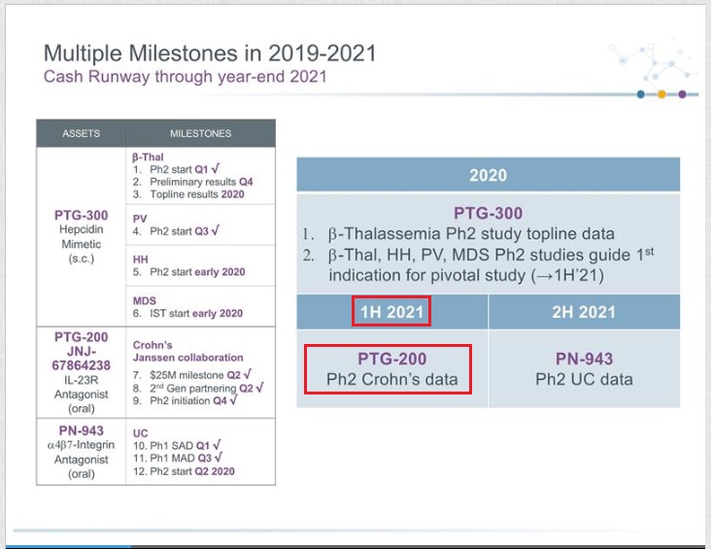Image resolution: width=713 pixels, height=549 pixels.
Task: Click 'IST start early 2020' milestone
Action: (x=187, y=314)
